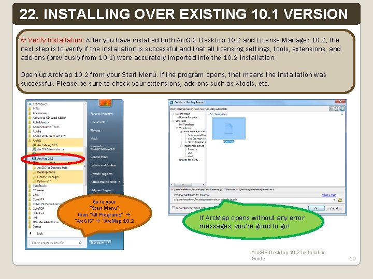Open Control Panel from Start Menu
The image size is (373, 279).
pyautogui.click(x=99, y=157)
